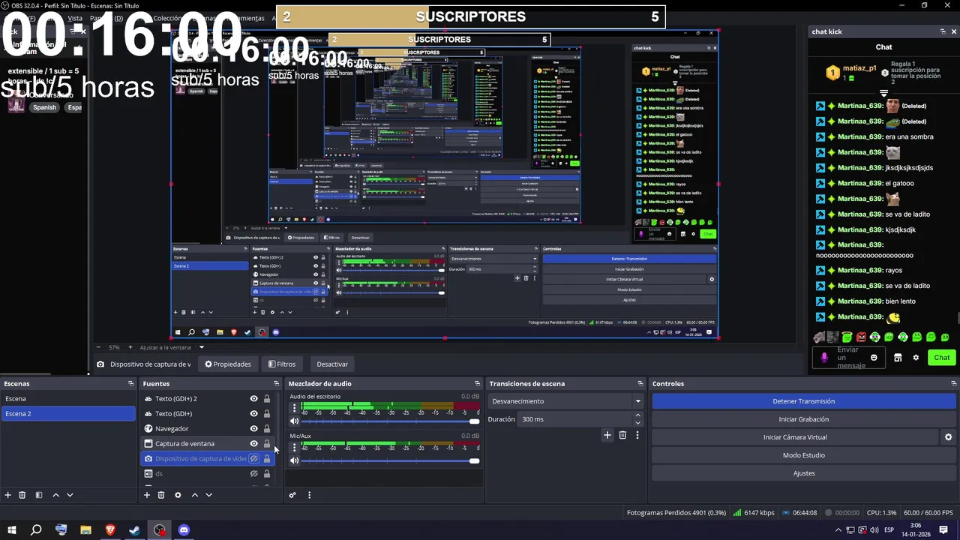Mute Audio del escritorio
Image resolution: width=960 pixels, height=540 pixels.
click(294, 421)
